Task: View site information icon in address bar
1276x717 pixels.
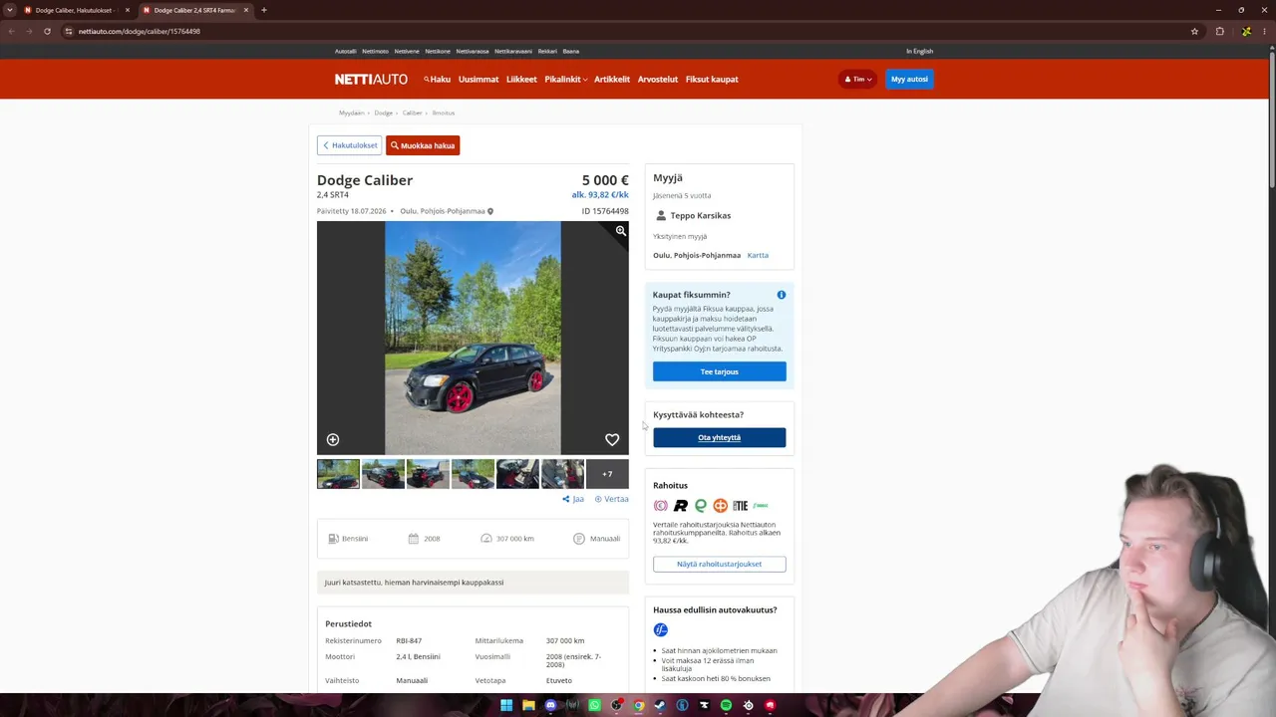Action: [x=69, y=31]
